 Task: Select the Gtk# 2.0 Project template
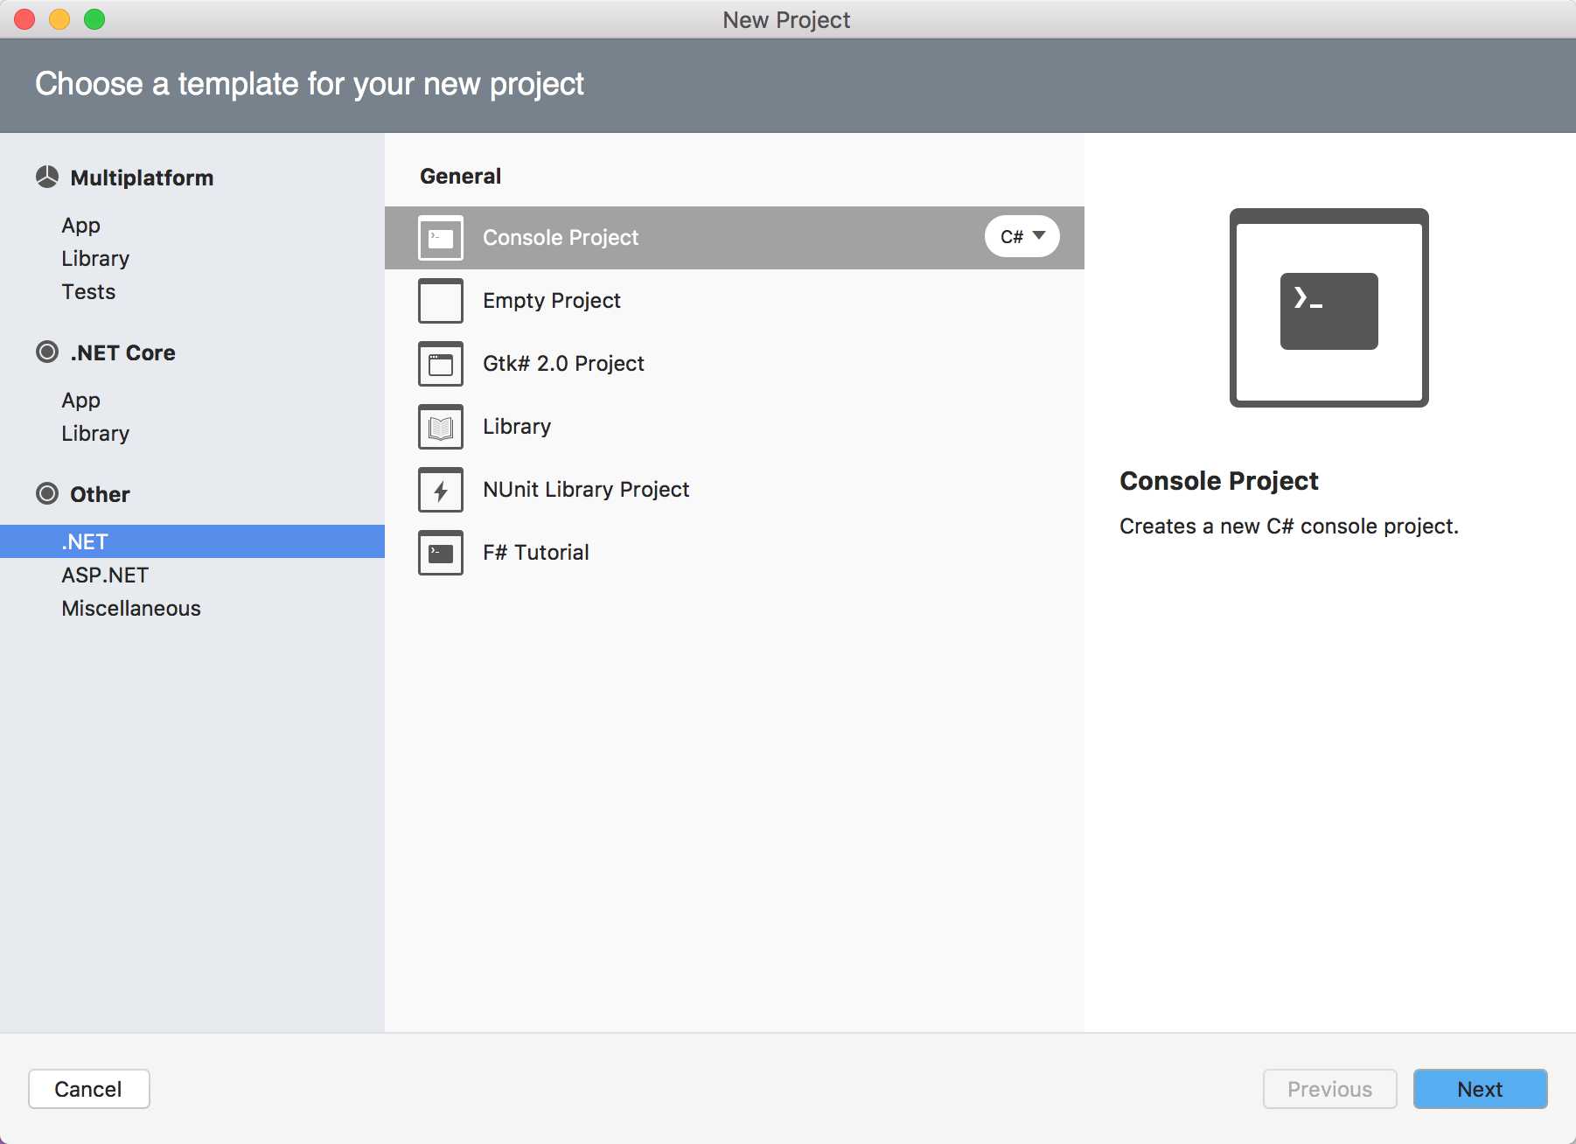(735, 364)
